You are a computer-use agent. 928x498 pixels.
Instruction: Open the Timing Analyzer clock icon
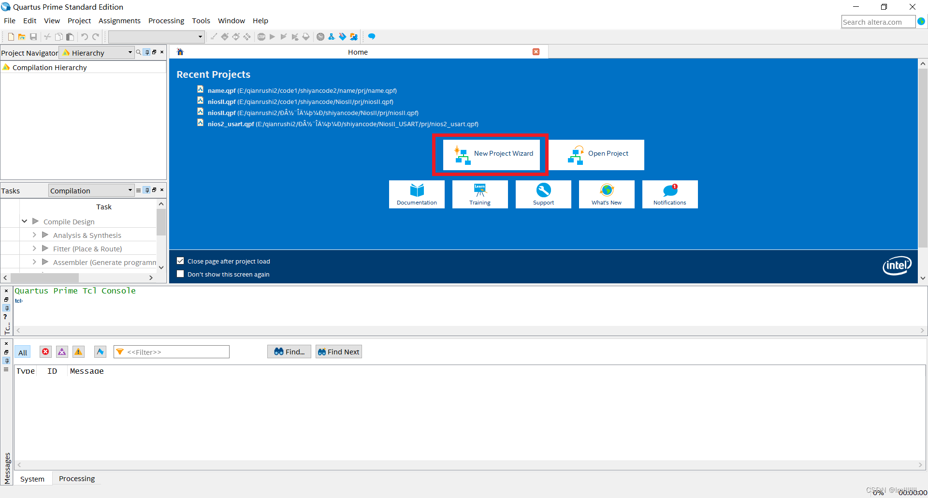click(320, 37)
